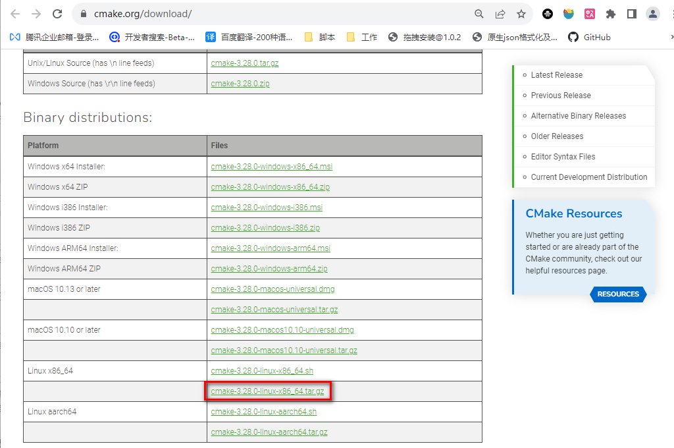Open the 拖拽安装@1.0.2 bookmark

(x=425, y=38)
